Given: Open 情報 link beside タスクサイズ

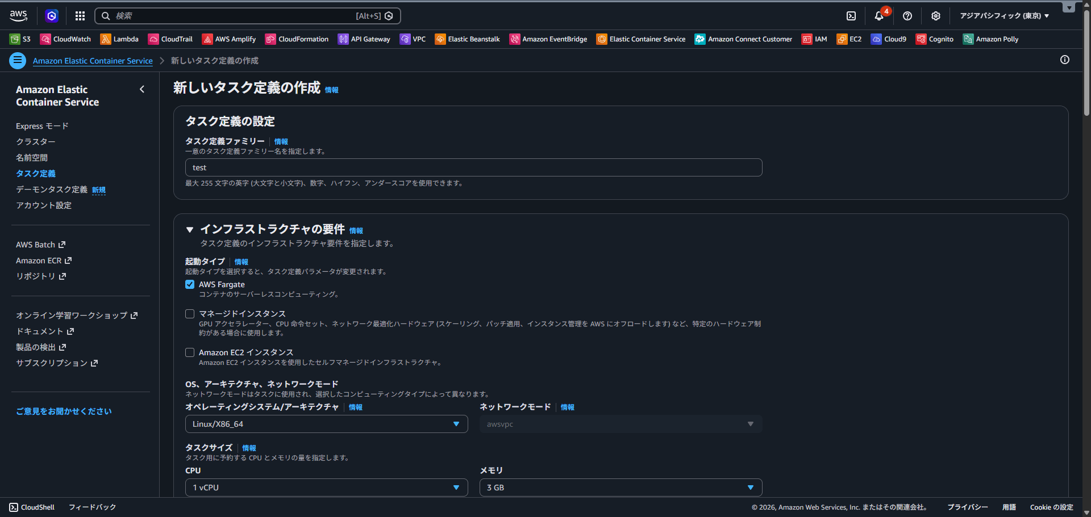Looking at the screenshot, I should click(x=249, y=448).
